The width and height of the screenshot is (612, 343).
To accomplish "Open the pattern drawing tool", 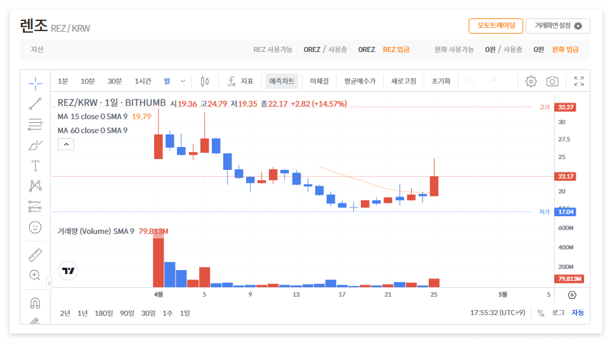I will (35, 186).
